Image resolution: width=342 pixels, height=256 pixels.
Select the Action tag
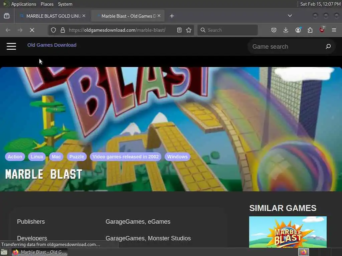[x=15, y=157]
